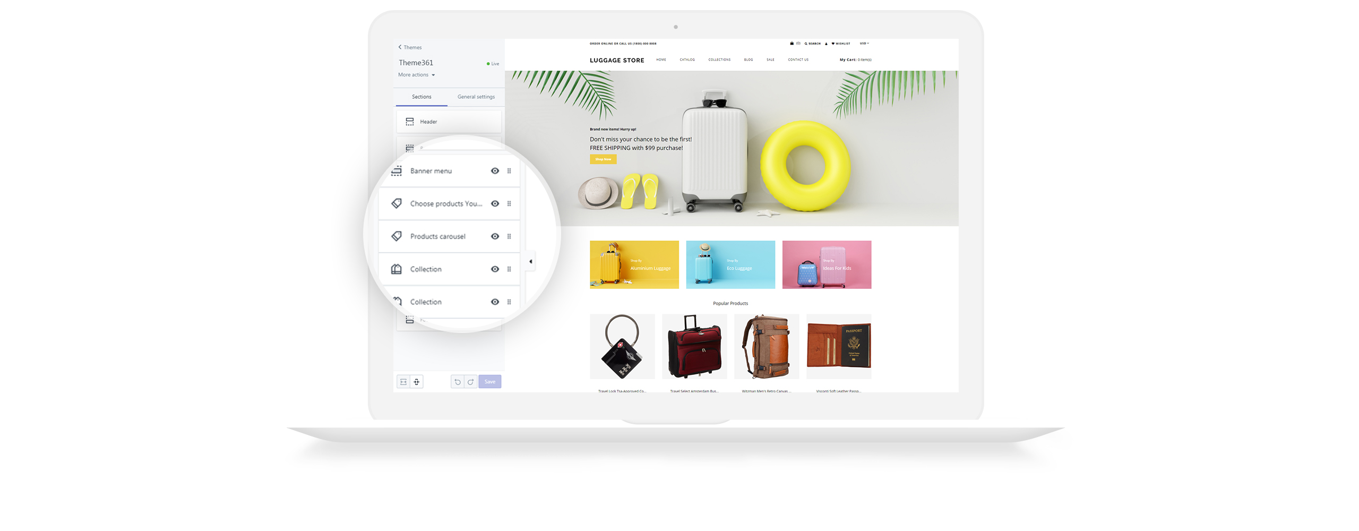The width and height of the screenshot is (1359, 531).
Task: Click the user account icon
Action: [x=826, y=44]
